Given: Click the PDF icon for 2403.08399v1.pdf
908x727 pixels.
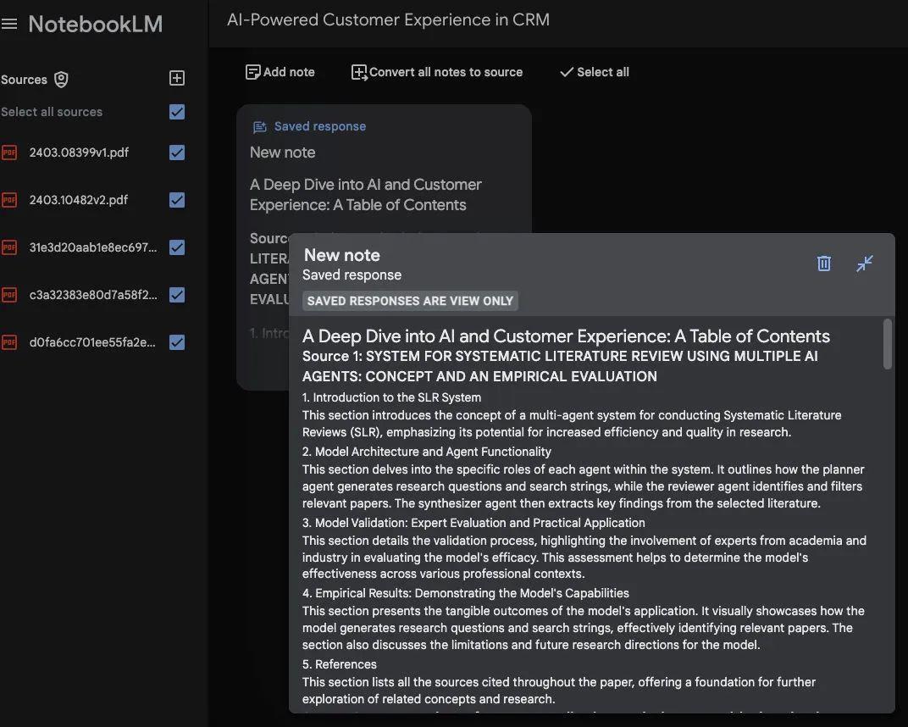Looking at the screenshot, I should coord(9,153).
